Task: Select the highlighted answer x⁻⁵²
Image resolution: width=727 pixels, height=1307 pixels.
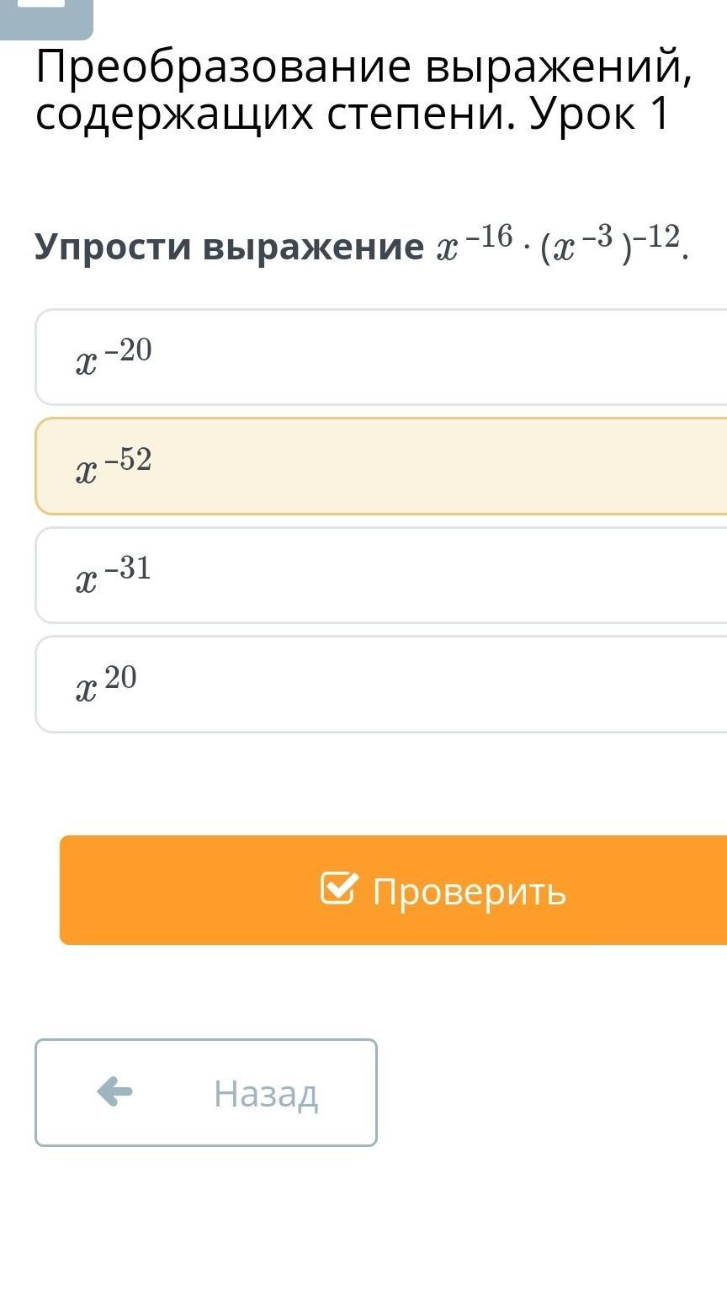Action: pyautogui.click(x=380, y=466)
